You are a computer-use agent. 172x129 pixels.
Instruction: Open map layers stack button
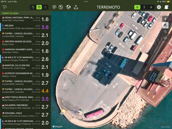click(165, 38)
